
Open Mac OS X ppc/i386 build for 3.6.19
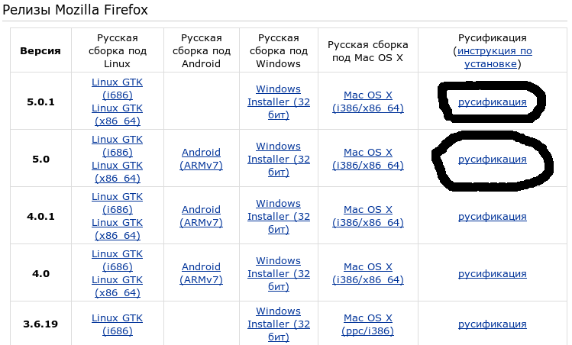367,324
